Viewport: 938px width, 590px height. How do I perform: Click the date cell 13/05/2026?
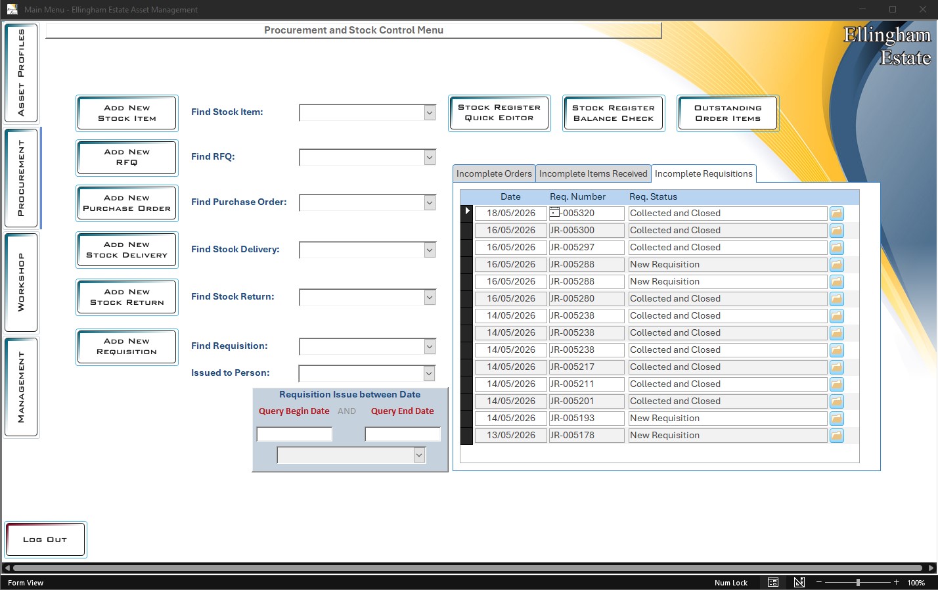coord(511,436)
